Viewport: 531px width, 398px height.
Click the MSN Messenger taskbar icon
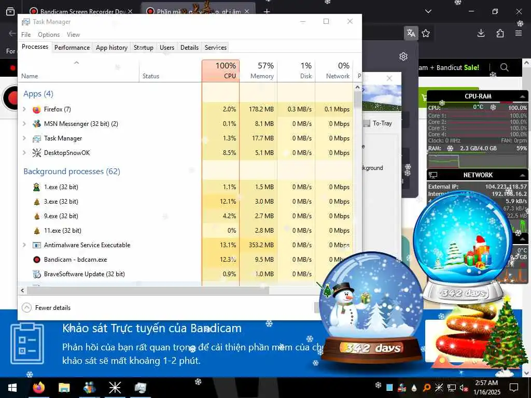tap(89, 388)
